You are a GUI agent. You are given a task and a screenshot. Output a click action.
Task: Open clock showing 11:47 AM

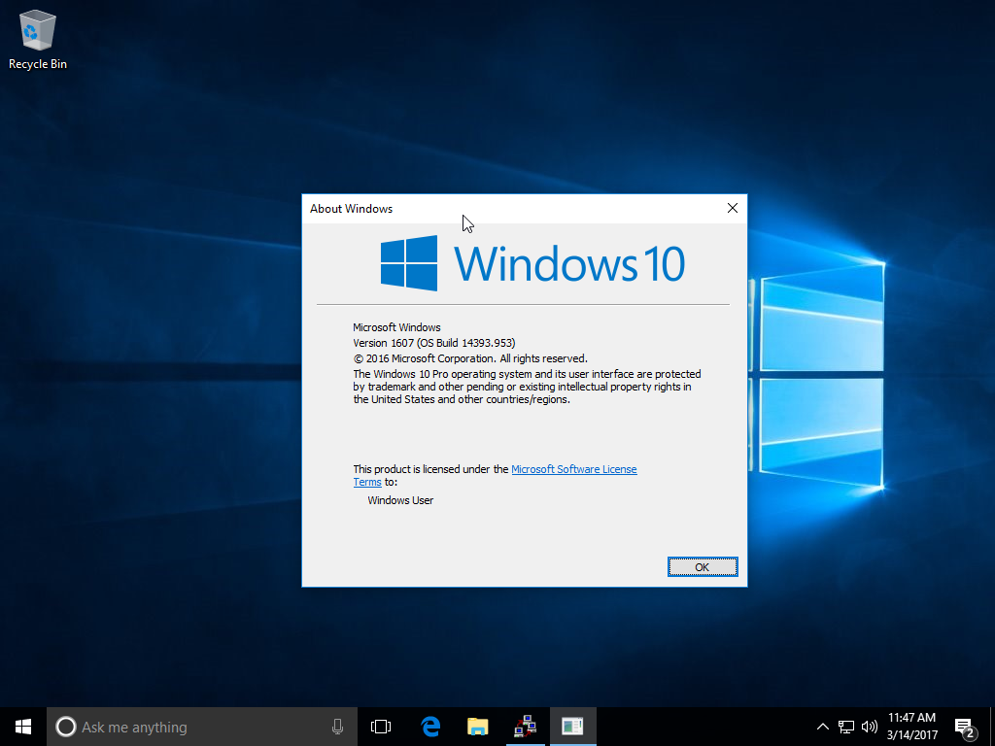click(911, 727)
